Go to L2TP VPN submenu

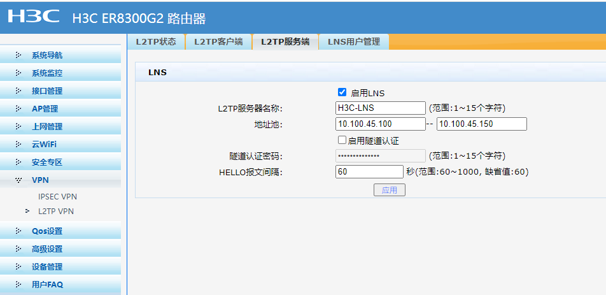pyautogui.click(x=56, y=212)
